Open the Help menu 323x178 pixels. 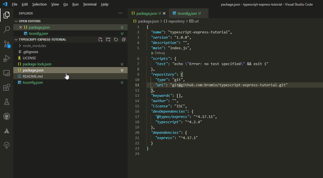coord(105,4)
